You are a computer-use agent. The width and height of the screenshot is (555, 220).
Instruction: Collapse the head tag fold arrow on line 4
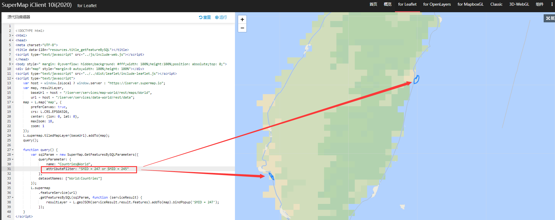(x=13, y=40)
